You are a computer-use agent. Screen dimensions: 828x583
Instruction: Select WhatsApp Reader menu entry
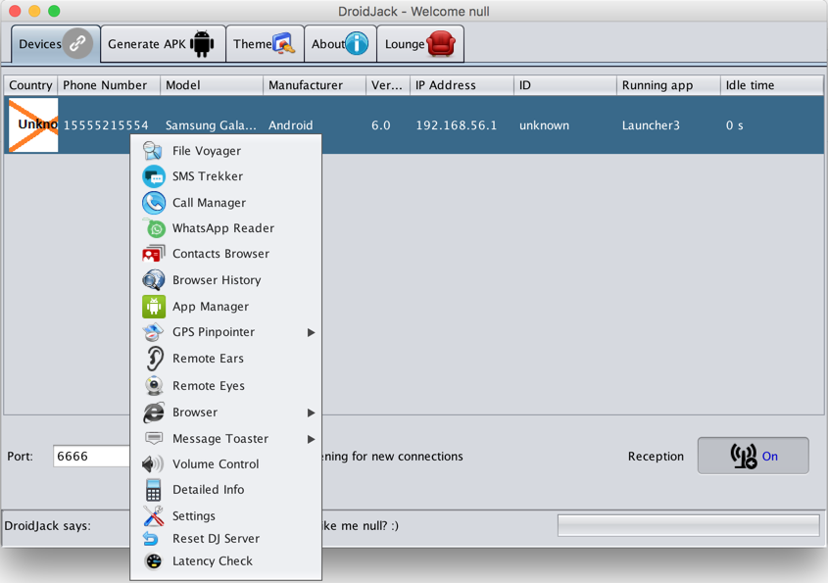click(x=226, y=228)
